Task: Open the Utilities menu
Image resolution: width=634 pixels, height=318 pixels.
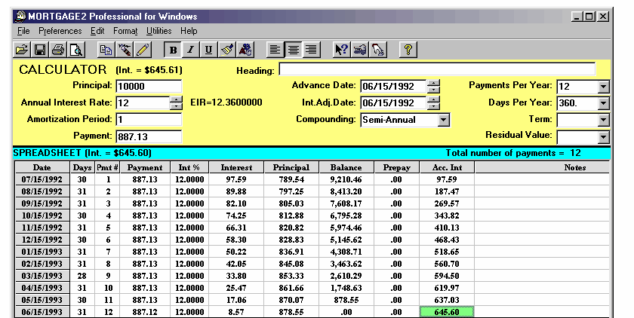Action: [x=158, y=31]
